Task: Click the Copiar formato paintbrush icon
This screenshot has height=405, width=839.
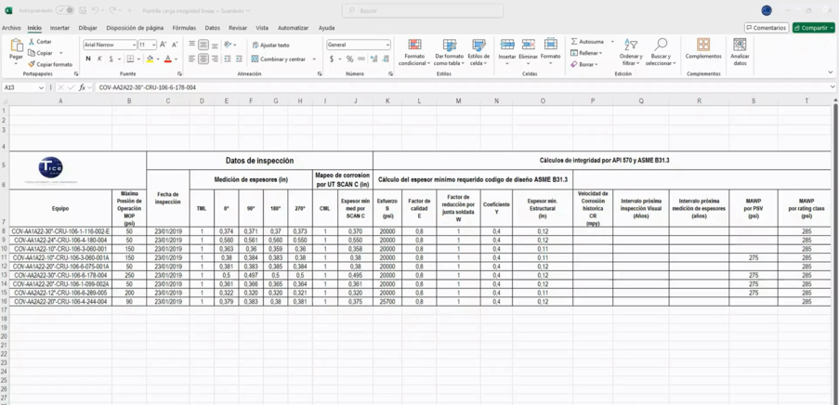Action: tap(33, 64)
